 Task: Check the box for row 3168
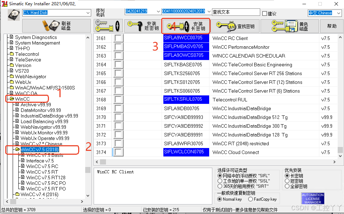tap(118, 100)
